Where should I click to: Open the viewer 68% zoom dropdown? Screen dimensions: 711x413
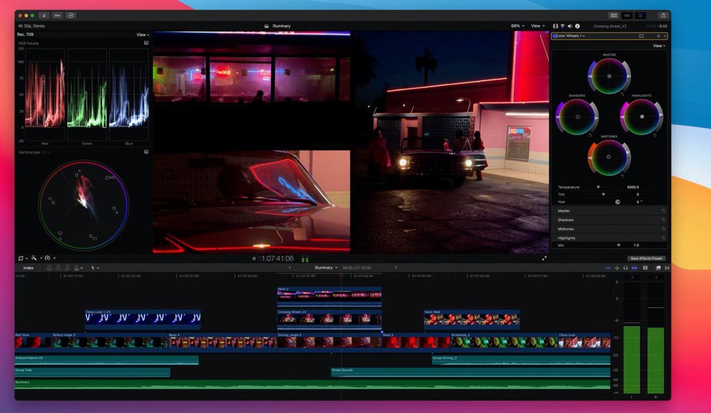[518, 26]
